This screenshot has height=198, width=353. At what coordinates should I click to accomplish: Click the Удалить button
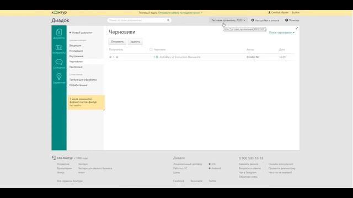(x=135, y=42)
